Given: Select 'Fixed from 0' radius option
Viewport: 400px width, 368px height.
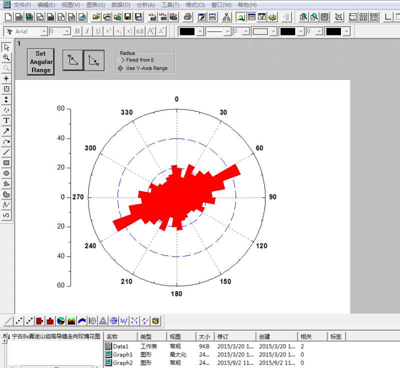Looking at the screenshot, I should click(x=120, y=60).
